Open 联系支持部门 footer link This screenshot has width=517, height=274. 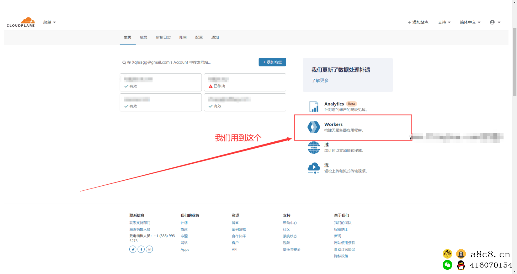[140, 223]
